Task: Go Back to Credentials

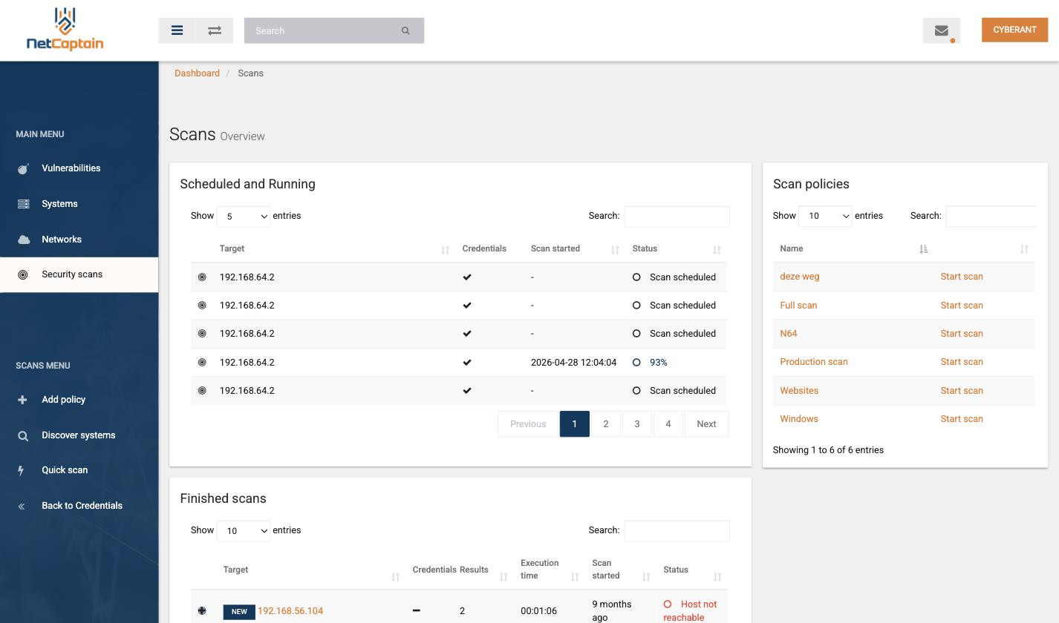Action: click(82, 506)
